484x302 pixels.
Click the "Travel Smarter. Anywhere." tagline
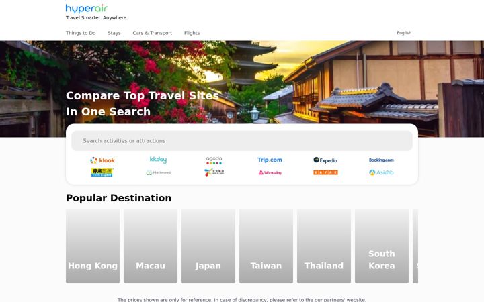click(97, 18)
